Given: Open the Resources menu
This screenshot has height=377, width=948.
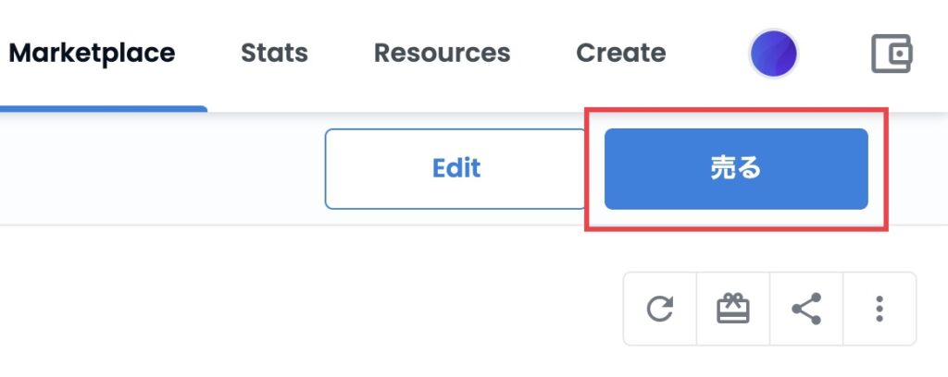Looking at the screenshot, I should 442,53.
